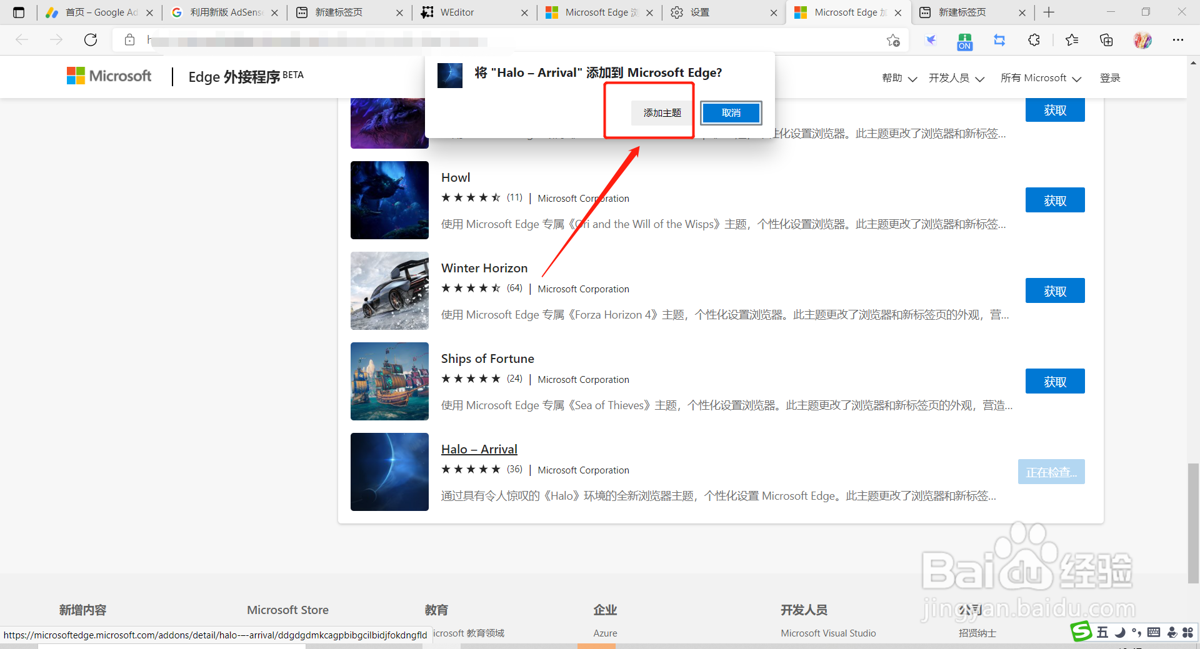Click the Howl title

tap(456, 177)
